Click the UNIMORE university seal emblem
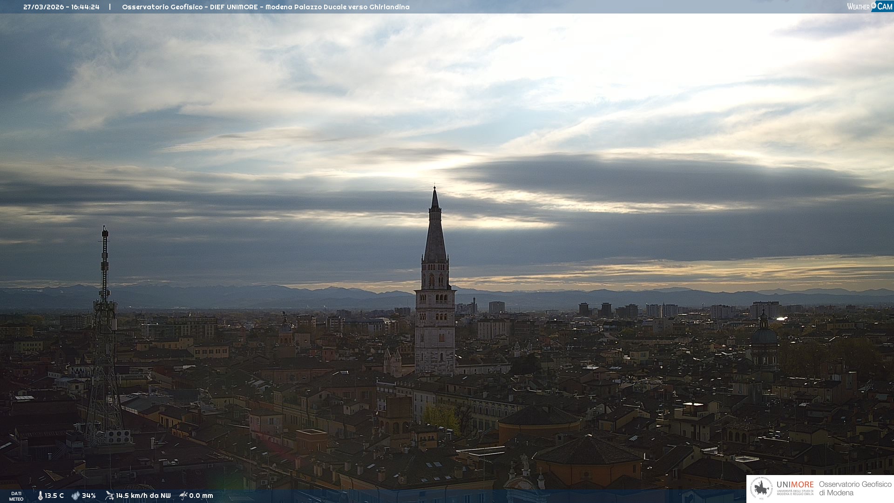The width and height of the screenshot is (894, 503). pos(761,489)
